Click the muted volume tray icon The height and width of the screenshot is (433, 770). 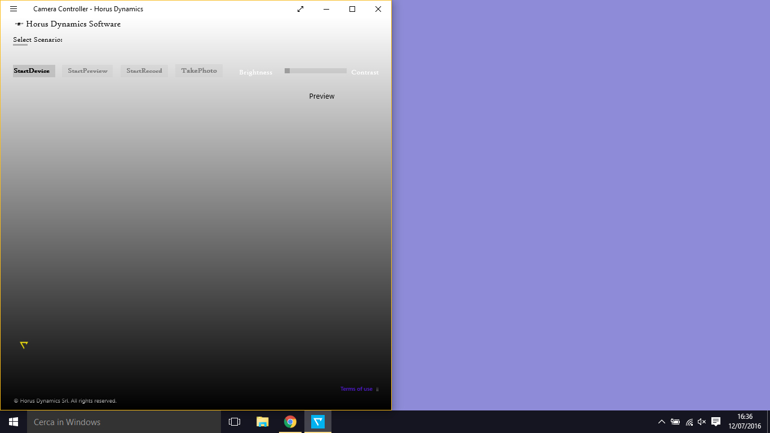coord(702,422)
